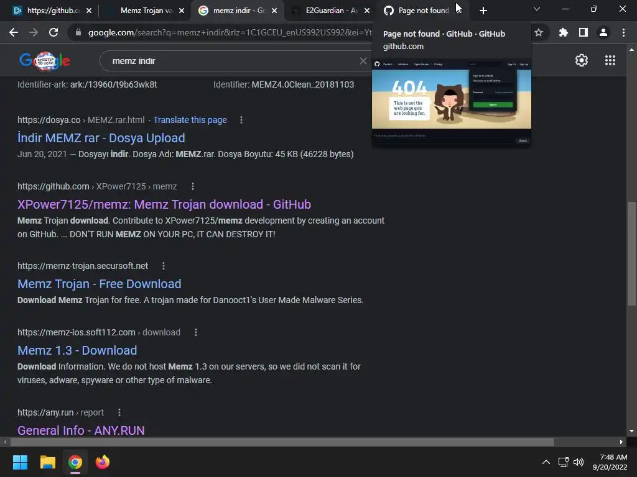Click Translate this page link
637x477 pixels.
tap(190, 120)
